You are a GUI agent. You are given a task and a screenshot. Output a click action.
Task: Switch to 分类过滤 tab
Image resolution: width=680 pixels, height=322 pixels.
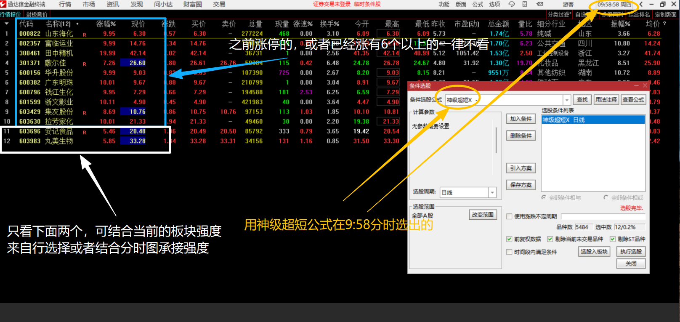click(x=559, y=14)
